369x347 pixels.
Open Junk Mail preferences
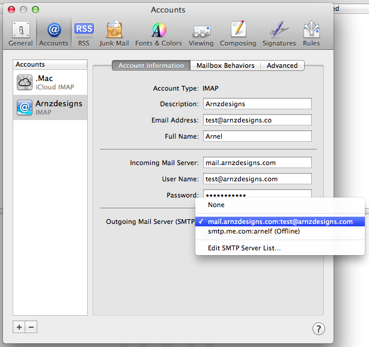point(114,33)
